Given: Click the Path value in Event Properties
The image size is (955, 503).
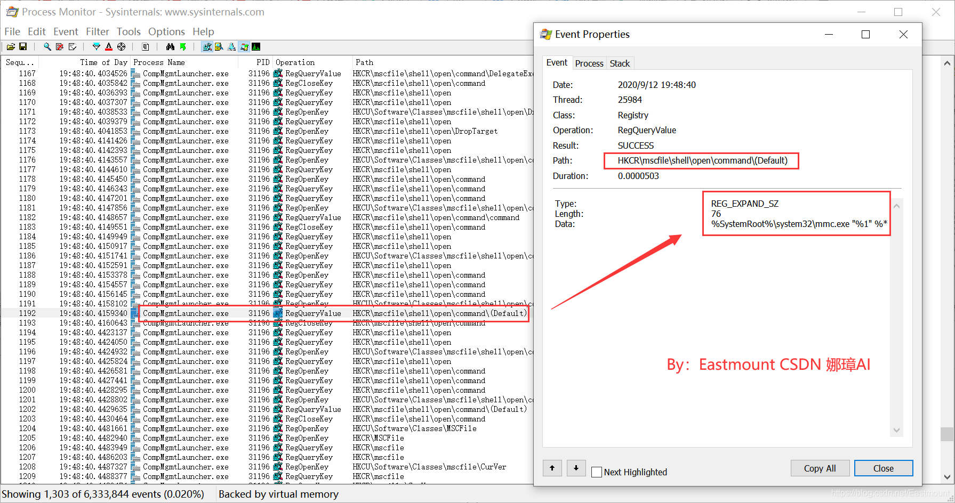Looking at the screenshot, I should 702,160.
